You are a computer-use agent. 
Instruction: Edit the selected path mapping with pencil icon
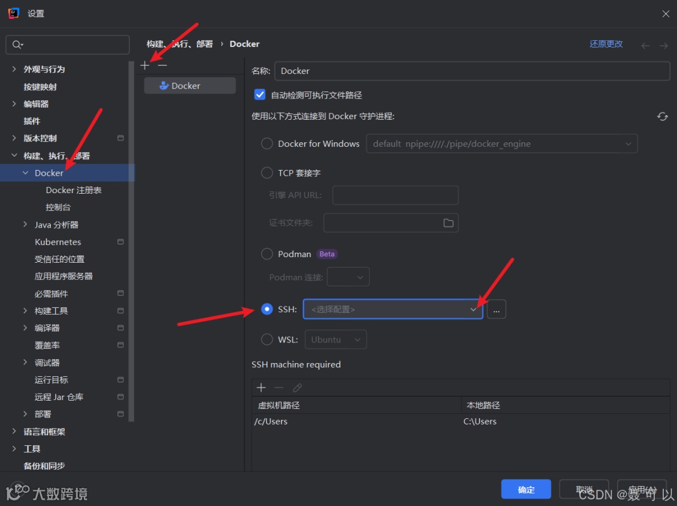[x=297, y=387]
